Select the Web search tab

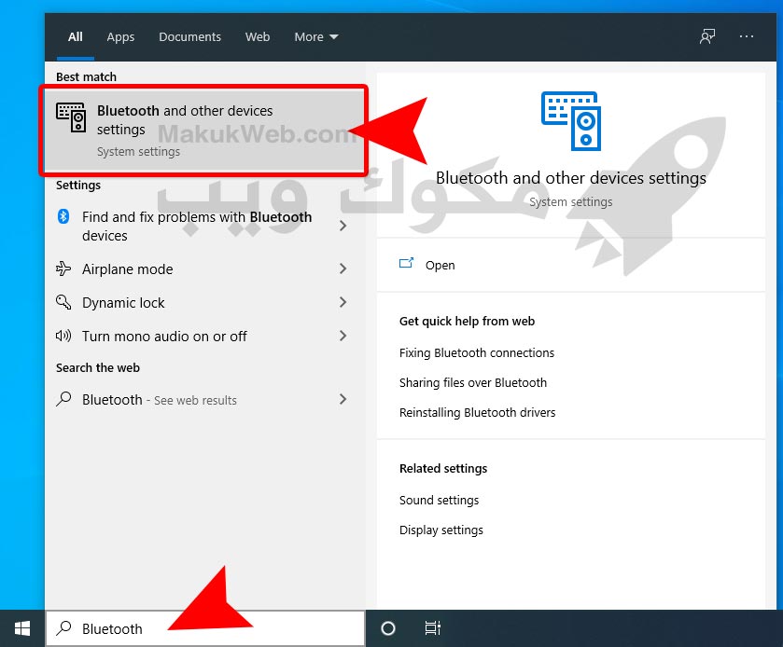[x=258, y=37]
